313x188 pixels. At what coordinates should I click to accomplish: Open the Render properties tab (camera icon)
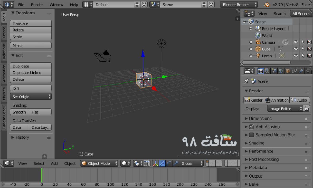(x=261, y=71)
